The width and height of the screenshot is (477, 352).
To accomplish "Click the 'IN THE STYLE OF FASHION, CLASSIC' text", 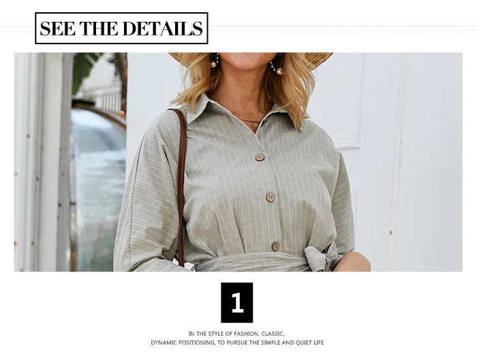I will pos(236,334).
